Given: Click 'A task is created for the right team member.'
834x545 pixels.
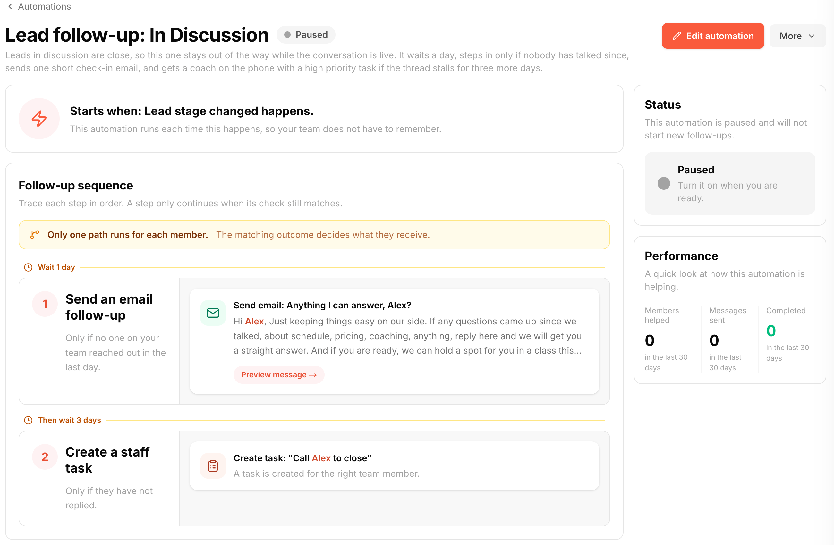Looking at the screenshot, I should (326, 473).
